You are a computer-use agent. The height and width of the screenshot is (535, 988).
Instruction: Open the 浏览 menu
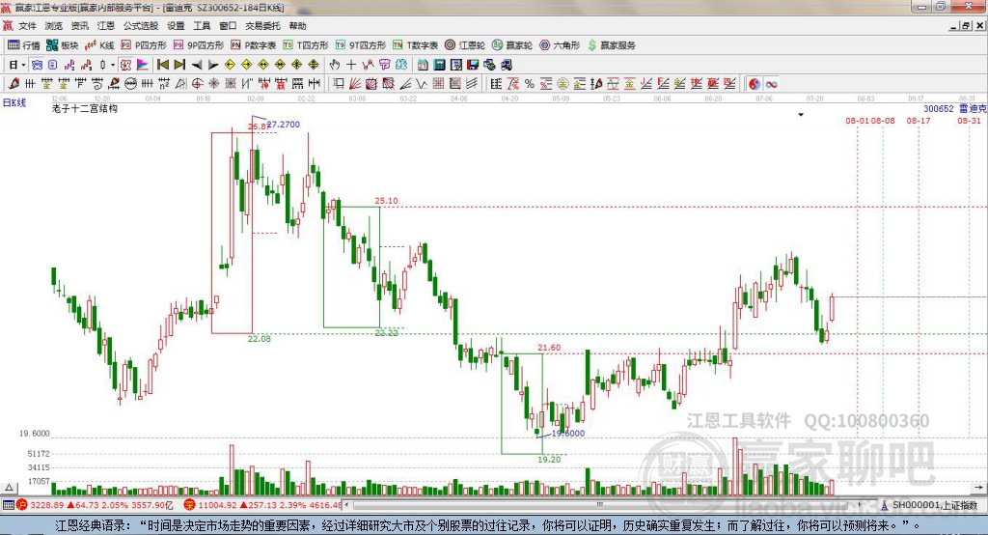54,26
